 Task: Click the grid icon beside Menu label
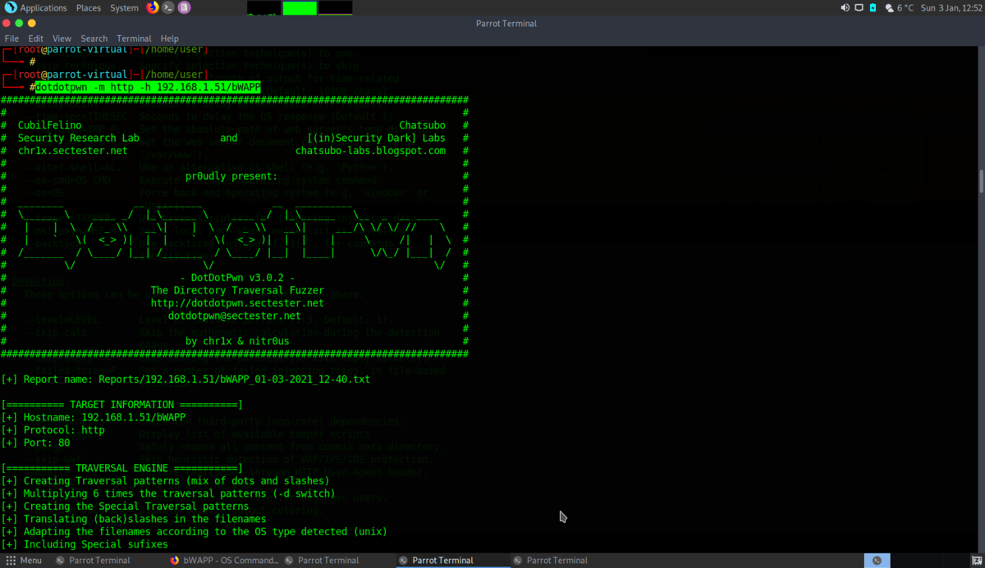(x=11, y=561)
